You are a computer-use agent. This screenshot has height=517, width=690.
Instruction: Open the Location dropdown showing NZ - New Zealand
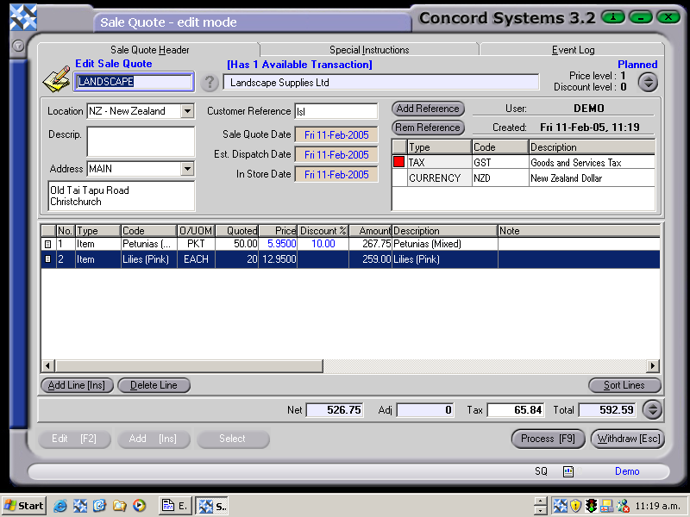[187, 110]
